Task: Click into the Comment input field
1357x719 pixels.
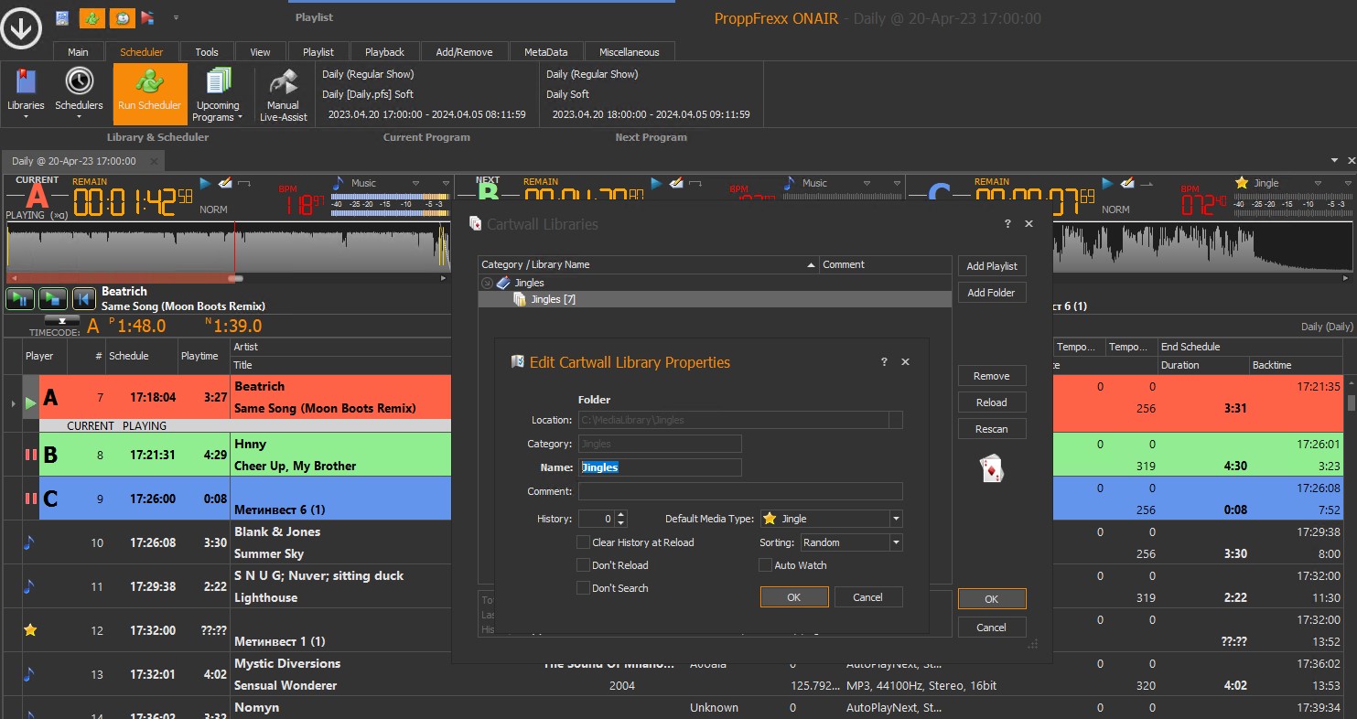Action: tap(739, 491)
